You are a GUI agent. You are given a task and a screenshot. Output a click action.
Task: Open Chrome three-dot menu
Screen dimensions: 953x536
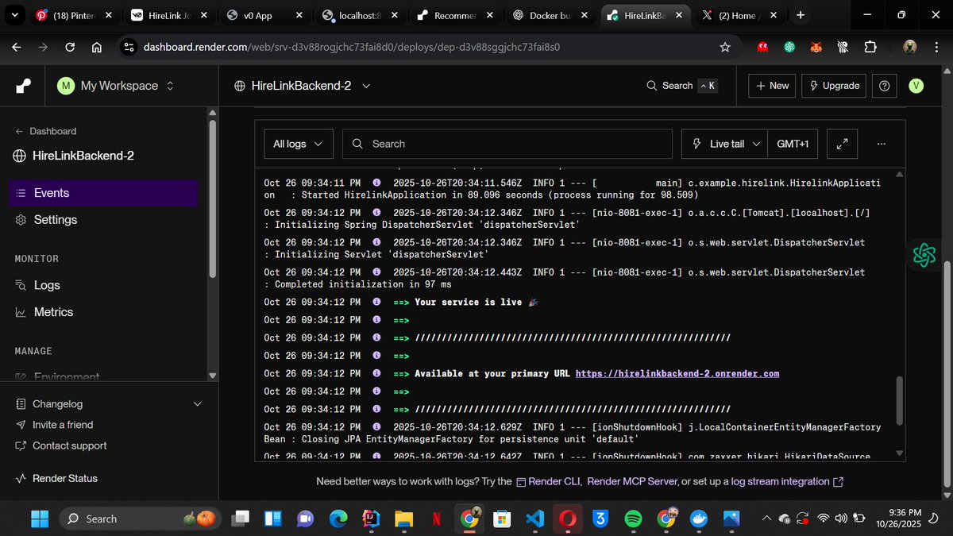936,48
